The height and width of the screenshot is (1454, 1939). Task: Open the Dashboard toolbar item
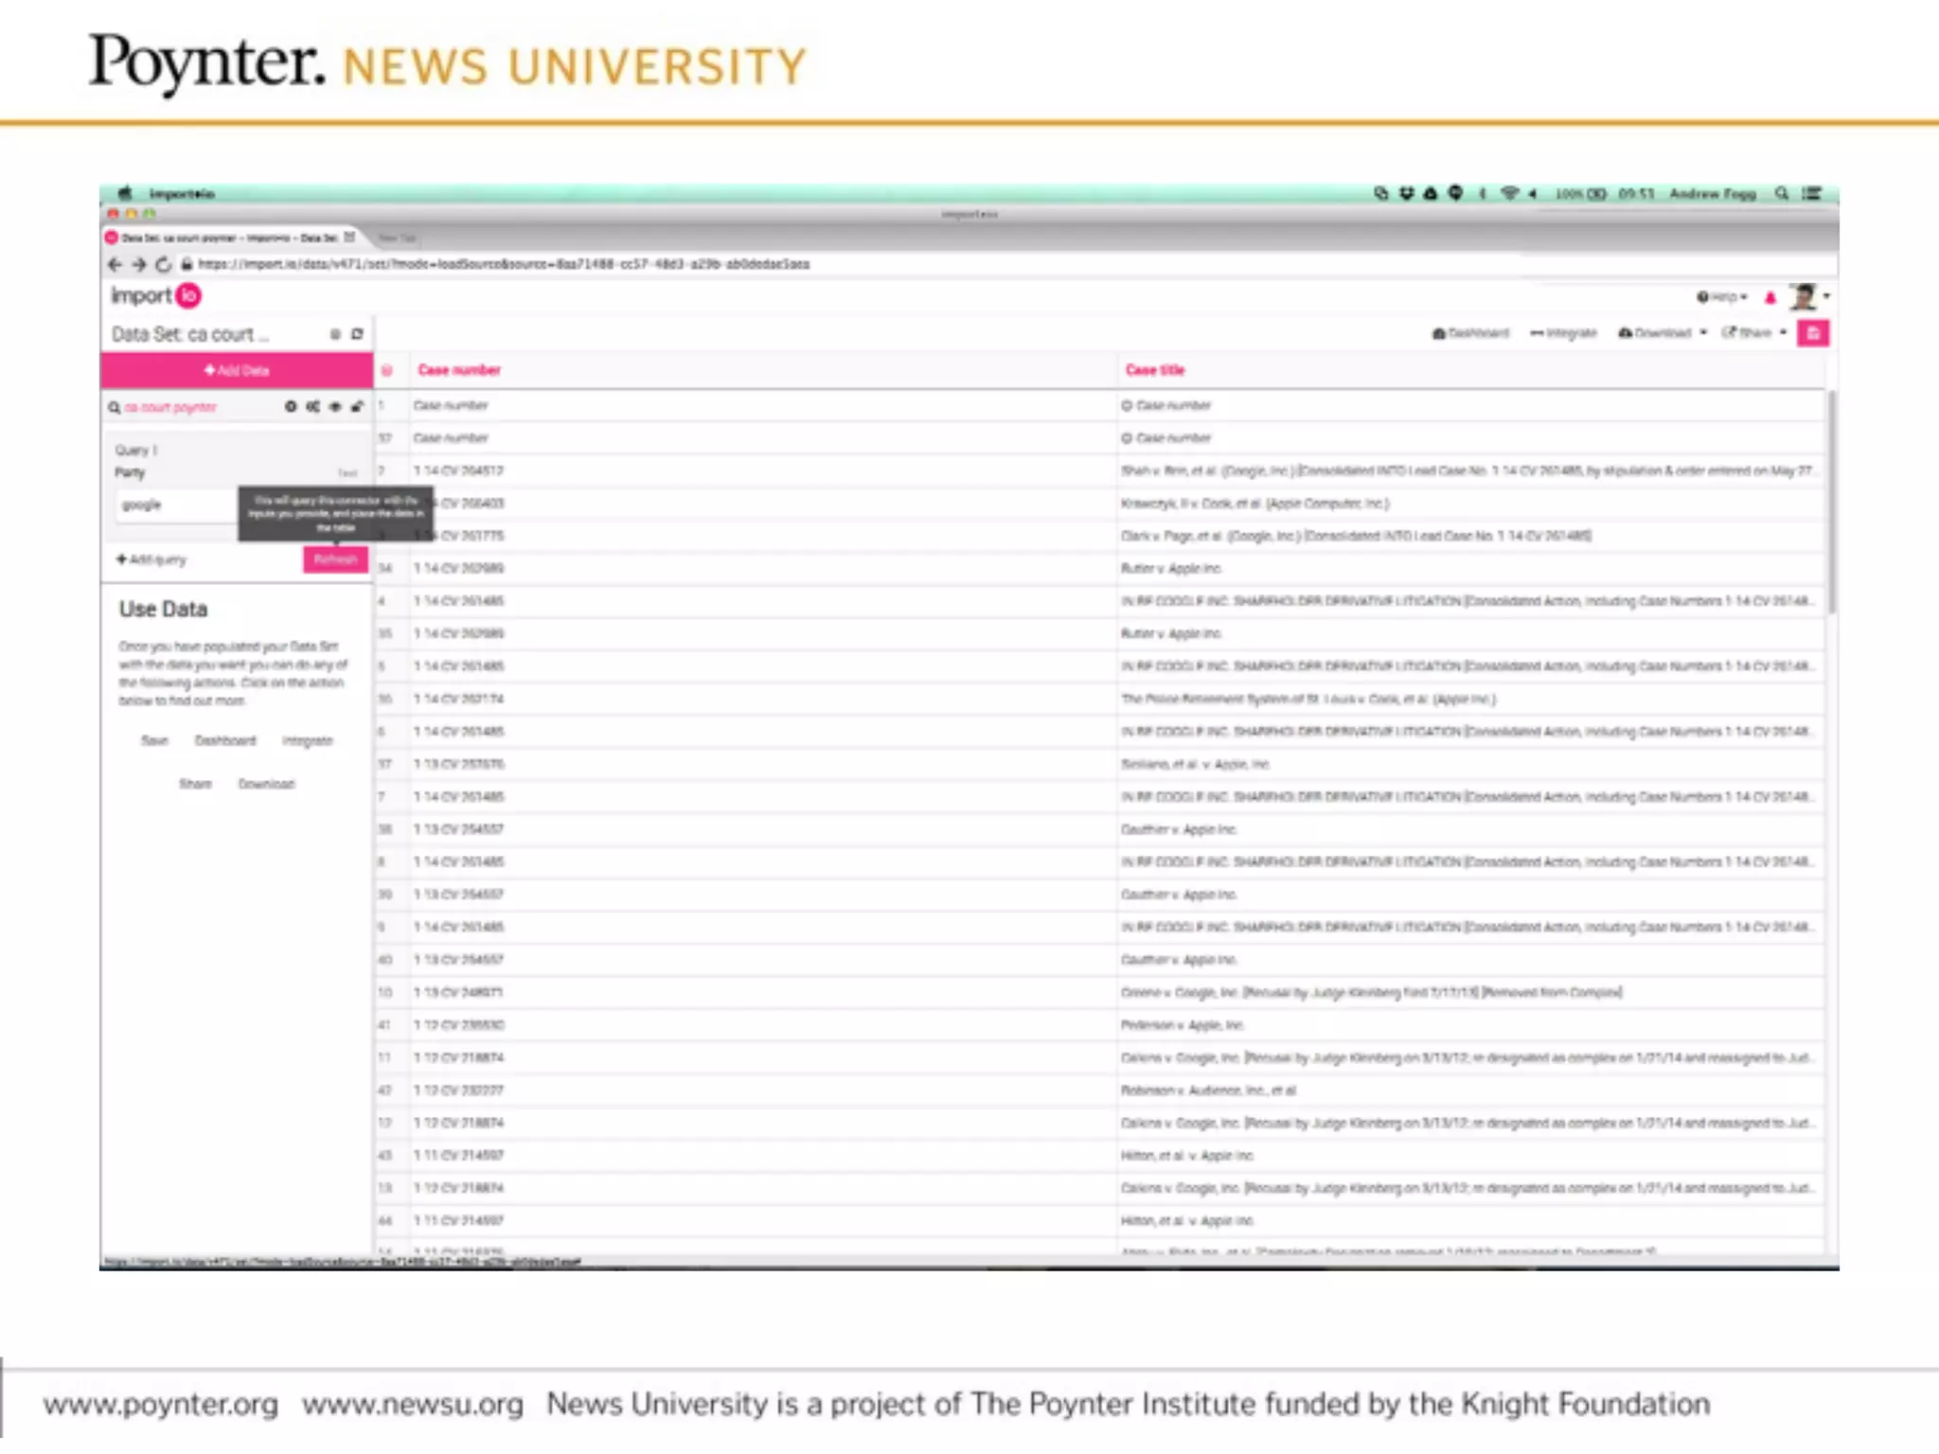pyautogui.click(x=1470, y=333)
